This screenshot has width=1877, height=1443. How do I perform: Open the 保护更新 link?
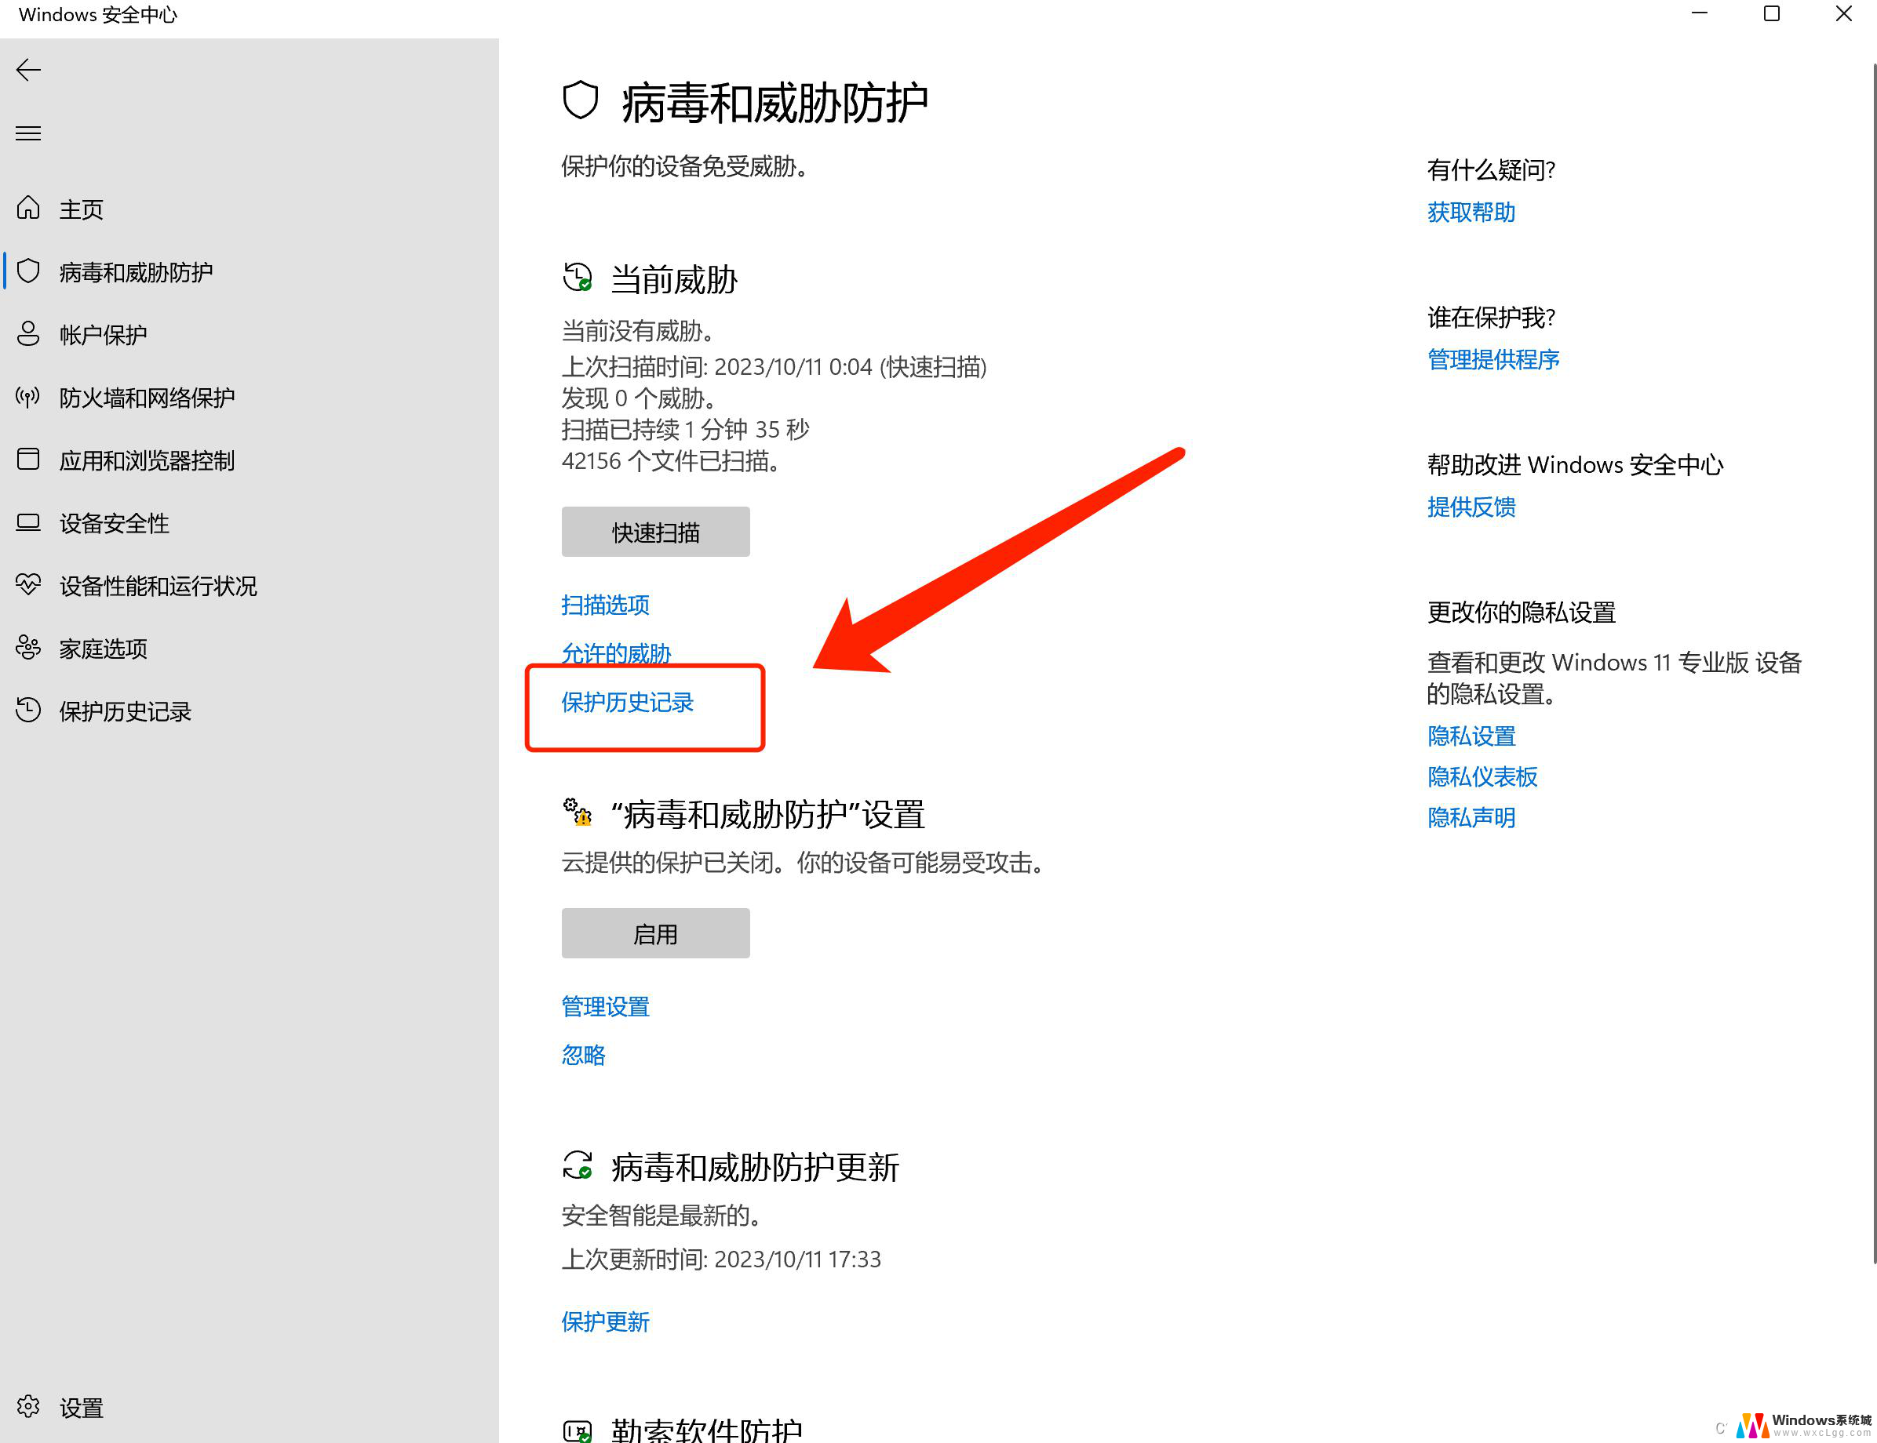605,1318
